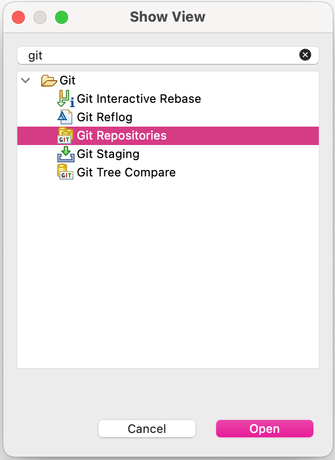This screenshot has height=460, width=335.
Task: Click the Git Staging icon
Action: [x=65, y=154]
